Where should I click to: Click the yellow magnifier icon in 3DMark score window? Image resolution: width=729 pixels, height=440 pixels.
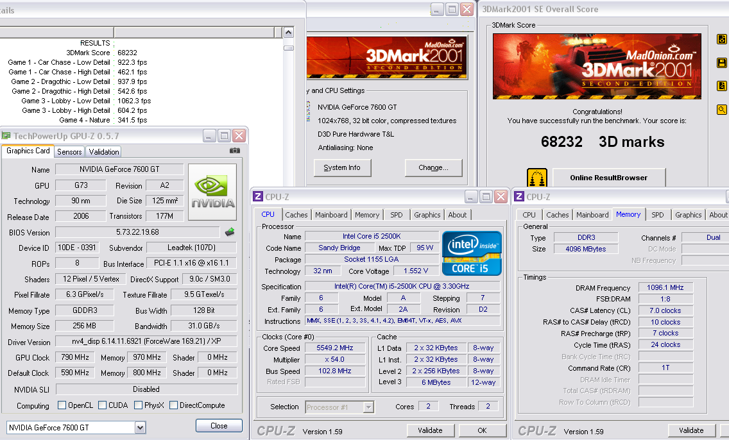(721, 110)
